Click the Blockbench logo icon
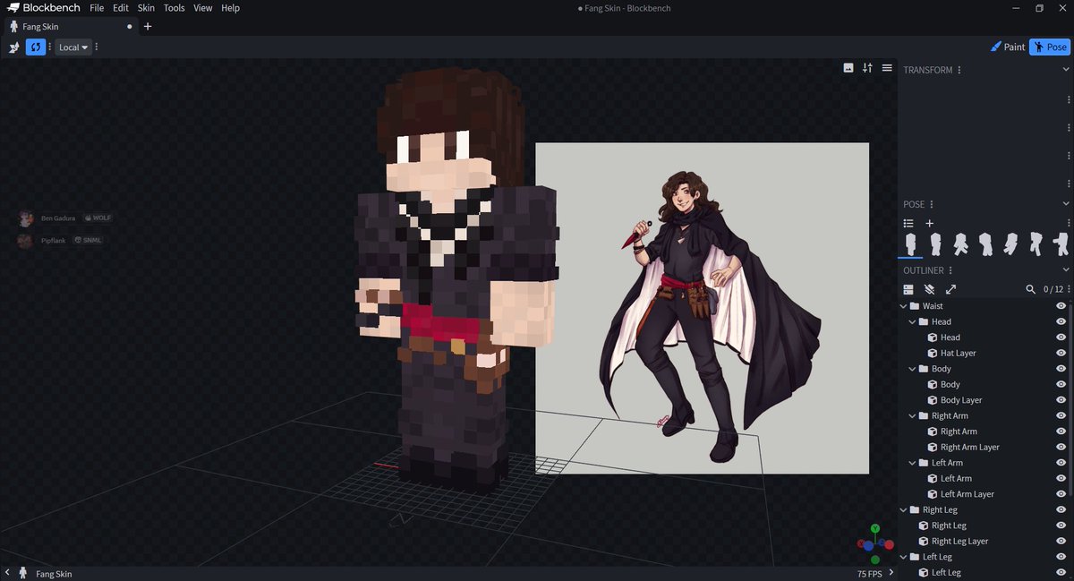 13,8
